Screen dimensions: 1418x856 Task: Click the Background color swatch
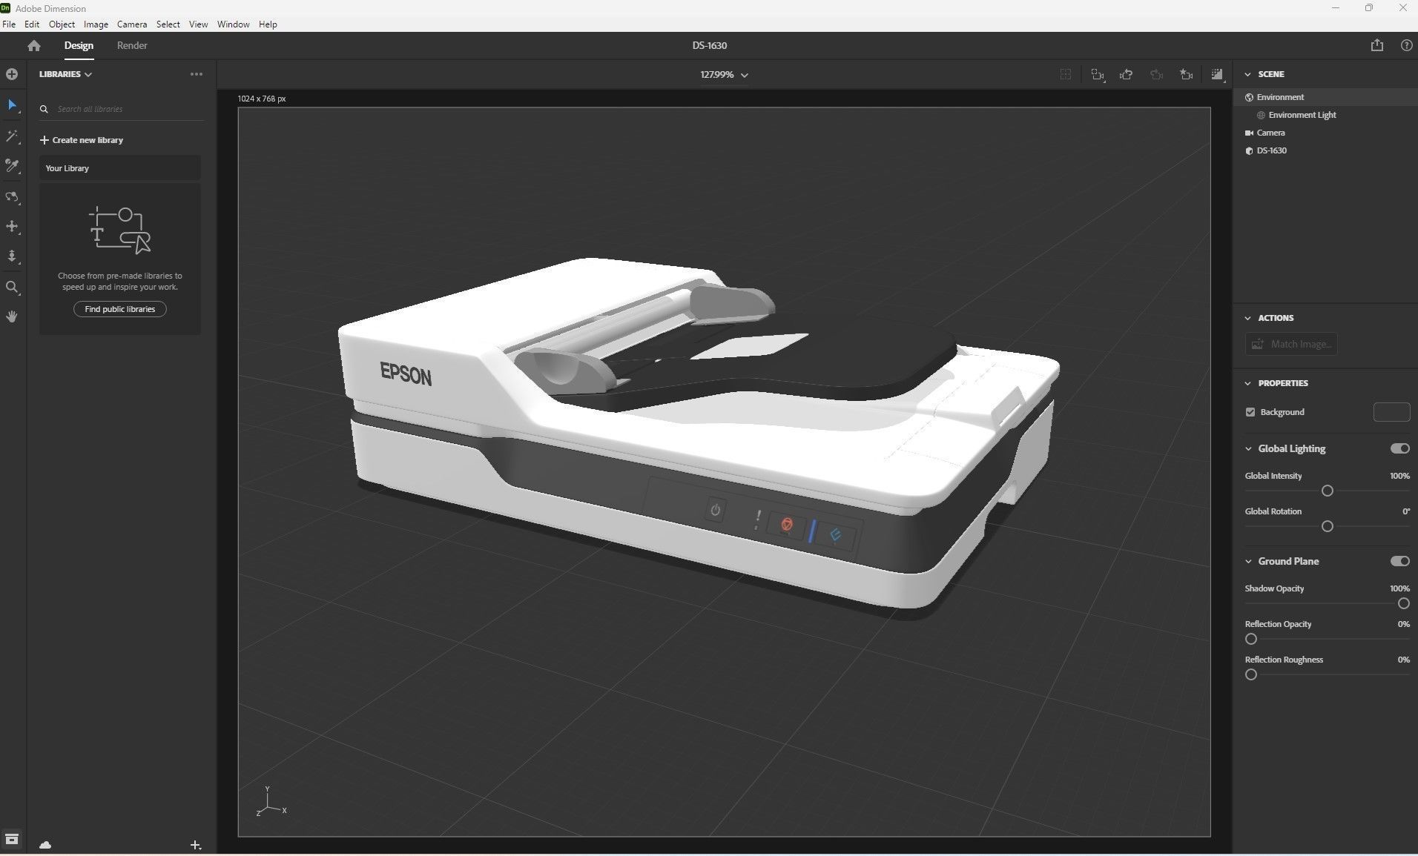click(x=1391, y=412)
